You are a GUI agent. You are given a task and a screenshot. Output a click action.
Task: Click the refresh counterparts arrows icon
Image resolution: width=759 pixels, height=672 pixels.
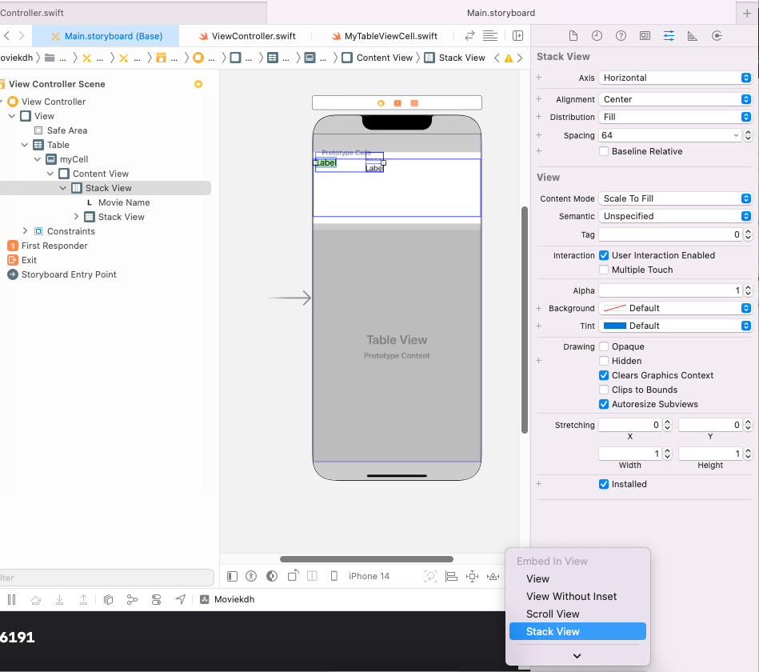click(469, 36)
